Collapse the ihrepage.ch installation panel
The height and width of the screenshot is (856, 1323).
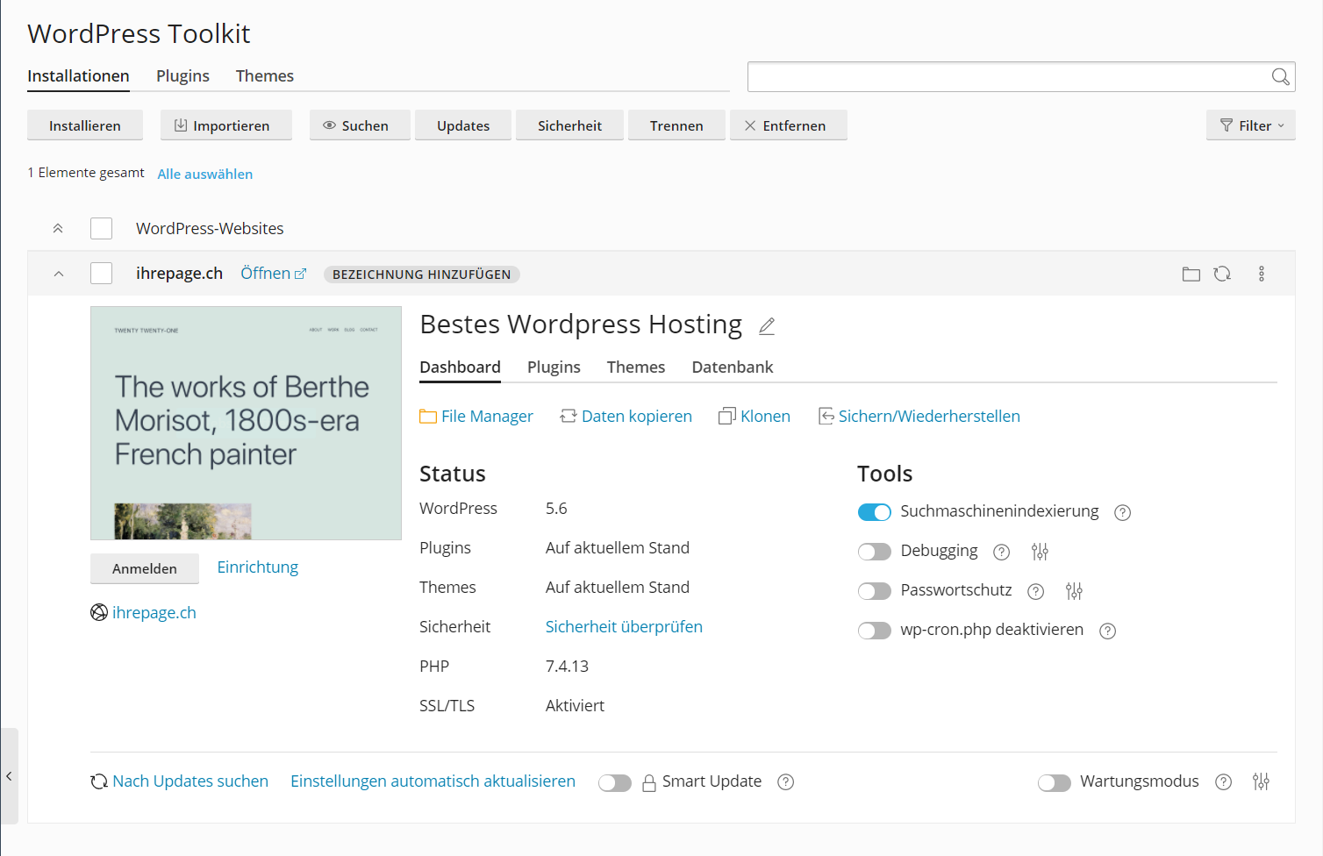tap(58, 273)
